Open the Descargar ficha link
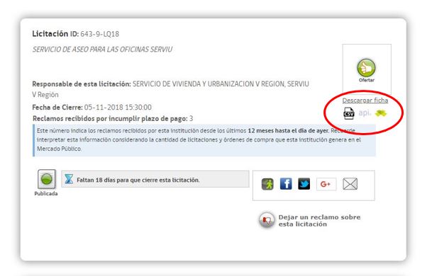The width and height of the screenshot is (432, 276). (x=365, y=100)
